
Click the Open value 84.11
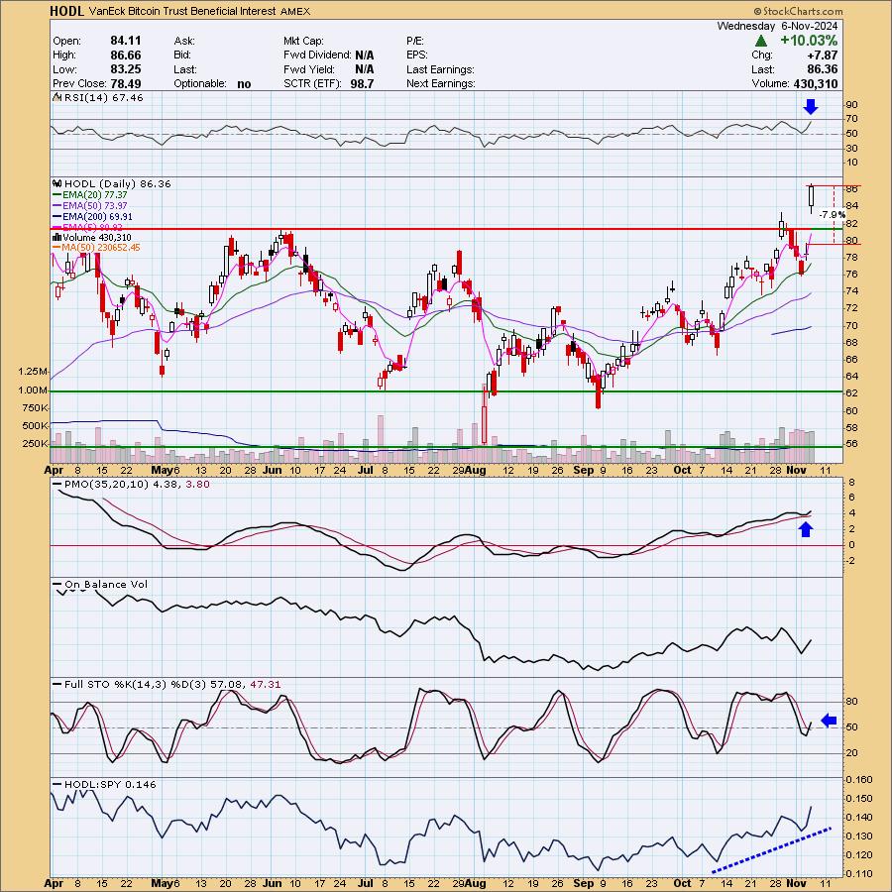click(x=126, y=41)
